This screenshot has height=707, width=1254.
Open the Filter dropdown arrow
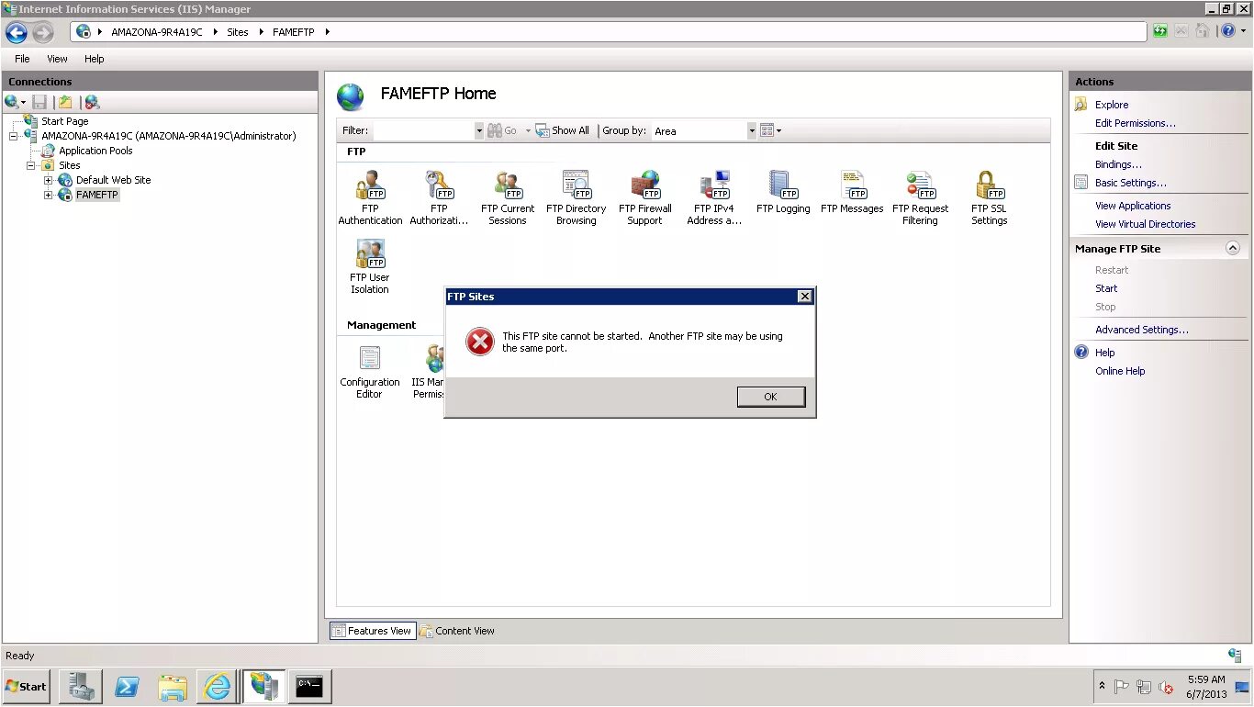[x=478, y=130]
